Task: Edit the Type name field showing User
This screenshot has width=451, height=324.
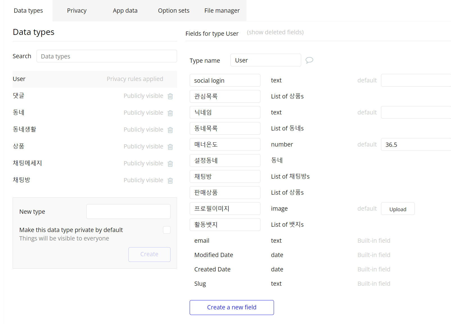Action: (x=266, y=60)
